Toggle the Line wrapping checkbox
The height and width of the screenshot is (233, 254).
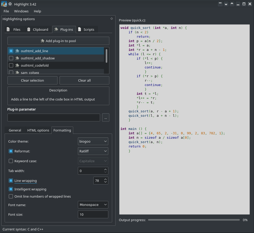click(x=11, y=181)
